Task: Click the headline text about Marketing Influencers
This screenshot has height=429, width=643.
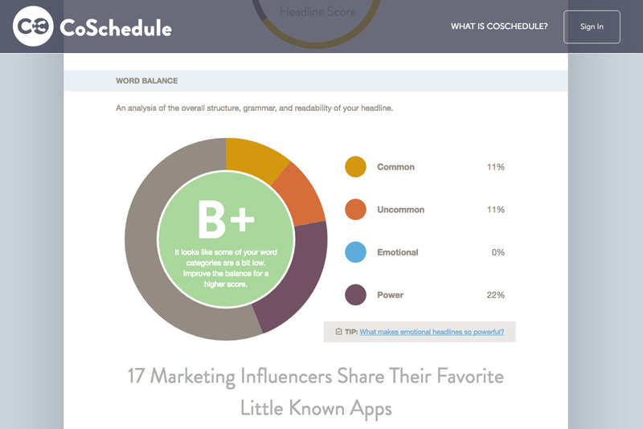Action: pos(316,392)
